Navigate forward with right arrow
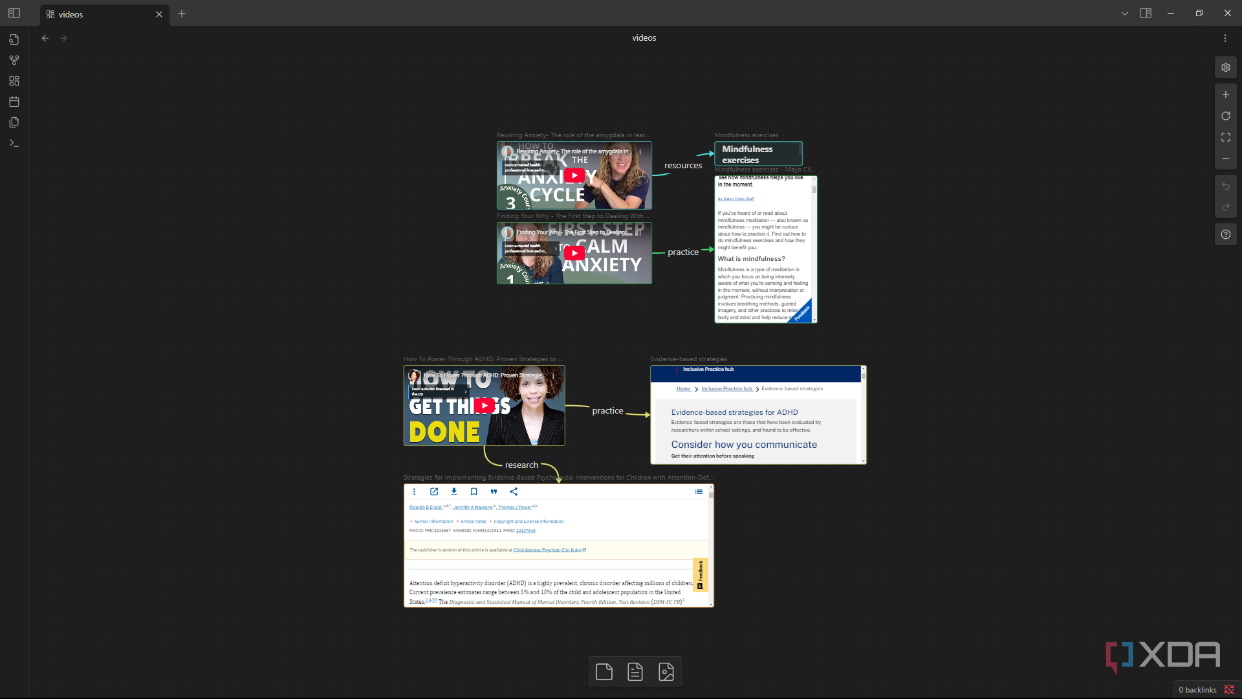 (63, 38)
